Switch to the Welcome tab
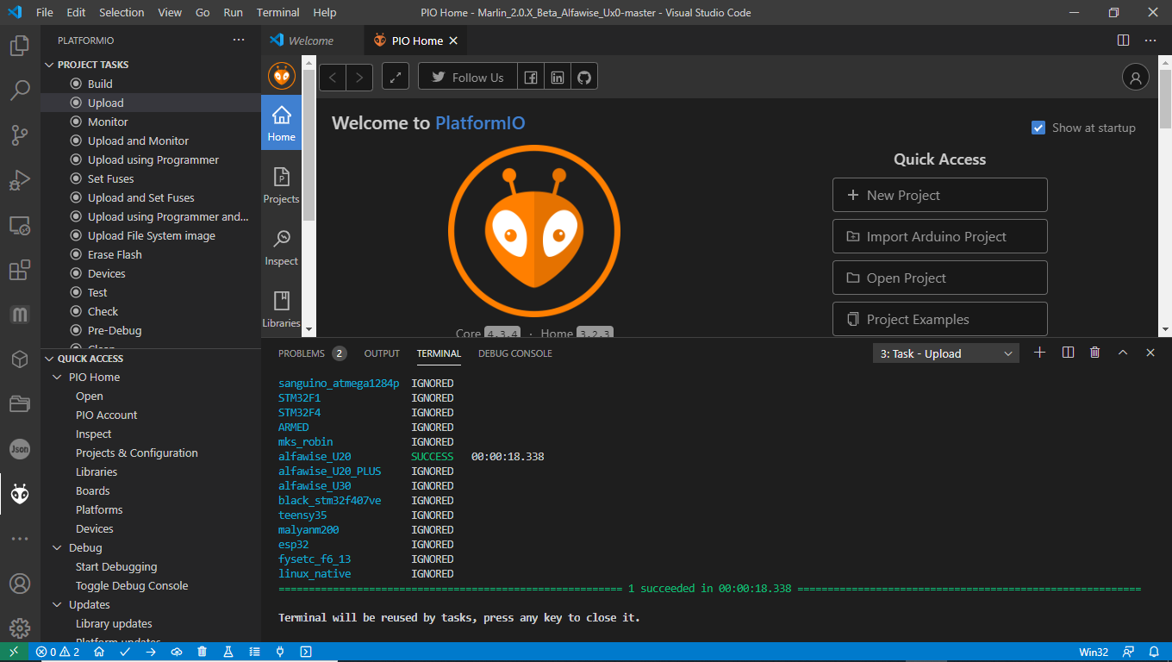 pos(311,41)
